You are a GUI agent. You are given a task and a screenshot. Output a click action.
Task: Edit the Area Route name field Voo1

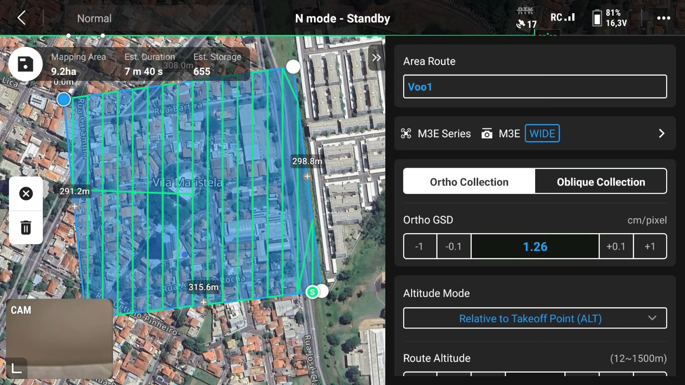tap(535, 87)
